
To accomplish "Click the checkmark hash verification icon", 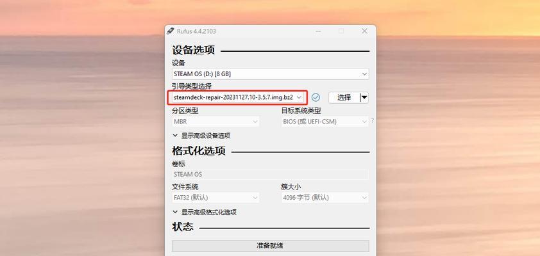I will 316,97.
